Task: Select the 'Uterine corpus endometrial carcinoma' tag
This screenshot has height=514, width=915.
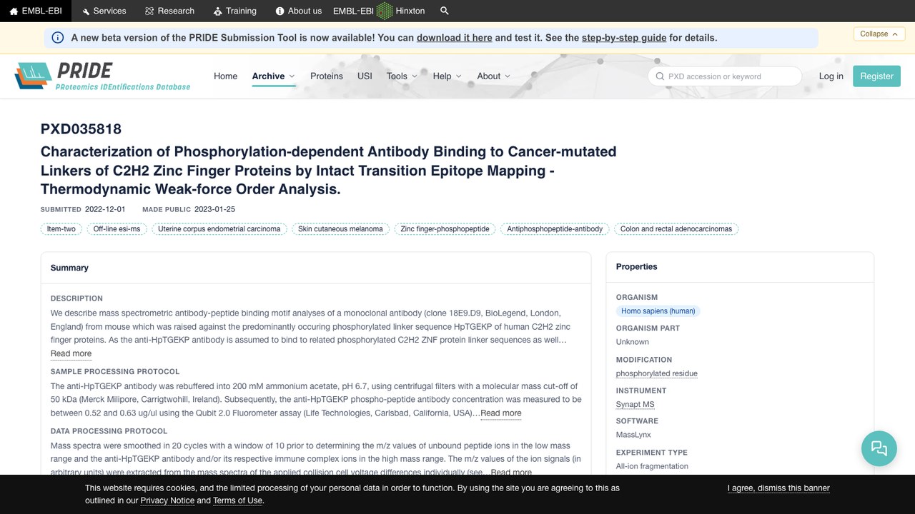Action: coord(219,229)
